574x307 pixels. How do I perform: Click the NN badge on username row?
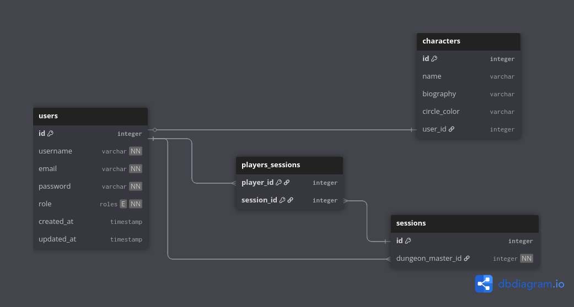(x=136, y=151)
